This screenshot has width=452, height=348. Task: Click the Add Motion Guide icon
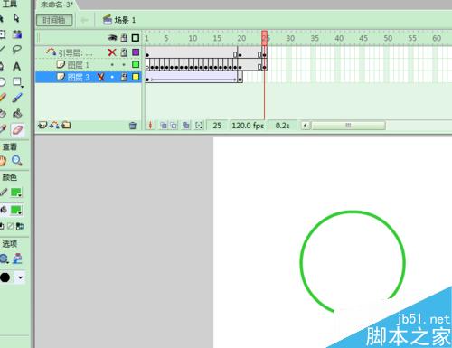pos(54,125)
